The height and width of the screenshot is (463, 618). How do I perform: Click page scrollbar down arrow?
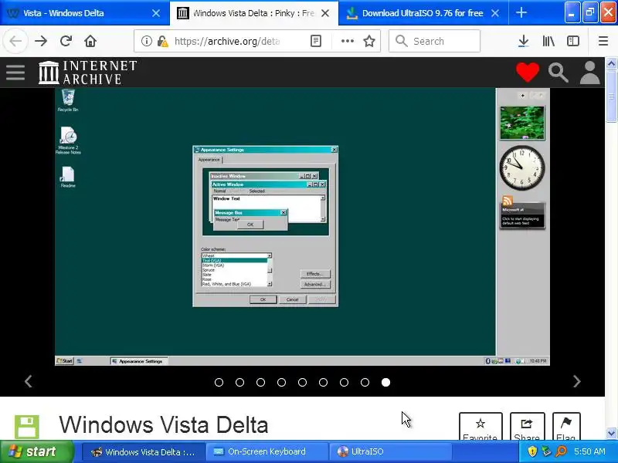pyautogui.click(x=611, y=434)
